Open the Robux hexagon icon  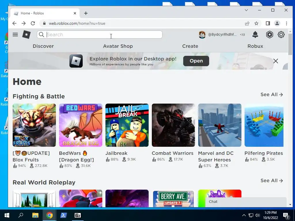[x=270, y=35]
